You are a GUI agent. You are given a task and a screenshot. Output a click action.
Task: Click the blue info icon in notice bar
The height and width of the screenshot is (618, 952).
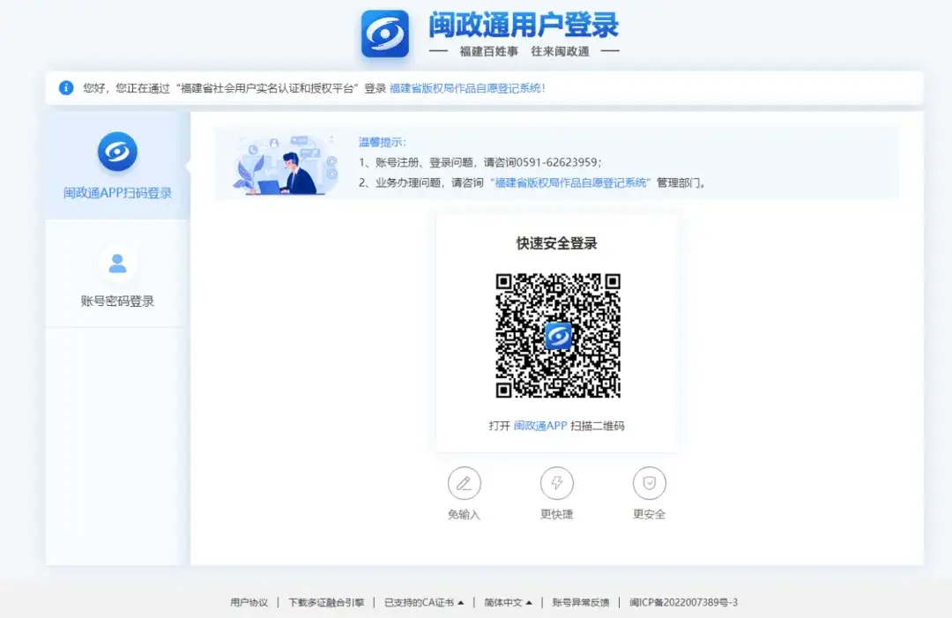click(x=66, y=88)
